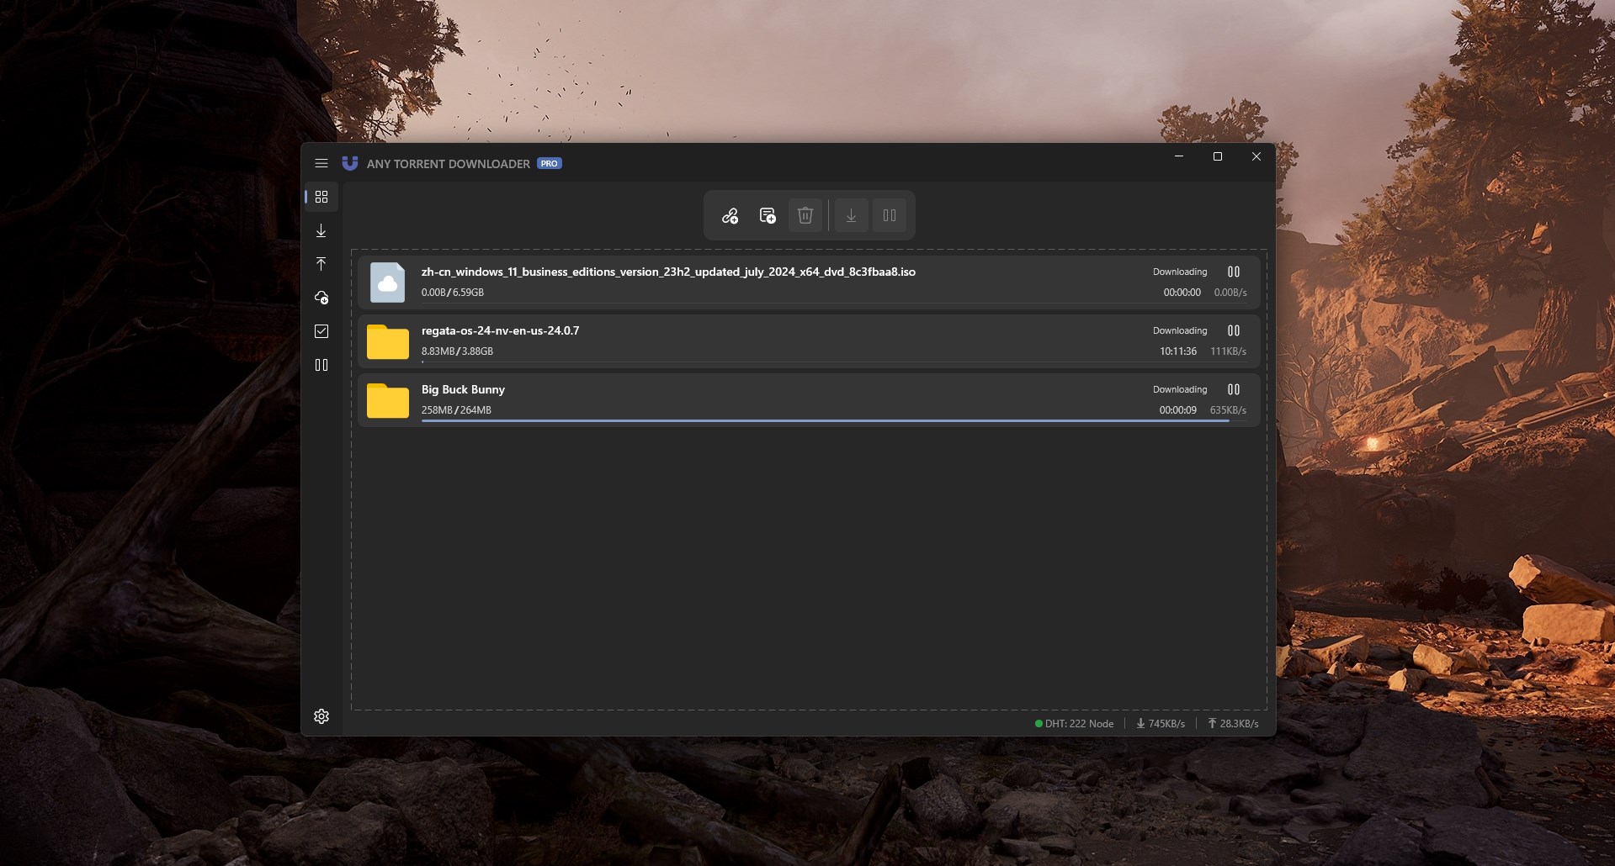The height and width of the screenshot is (866, 1615).
Task: Pause the Big Buck Bunny download
Action: 1234,389
